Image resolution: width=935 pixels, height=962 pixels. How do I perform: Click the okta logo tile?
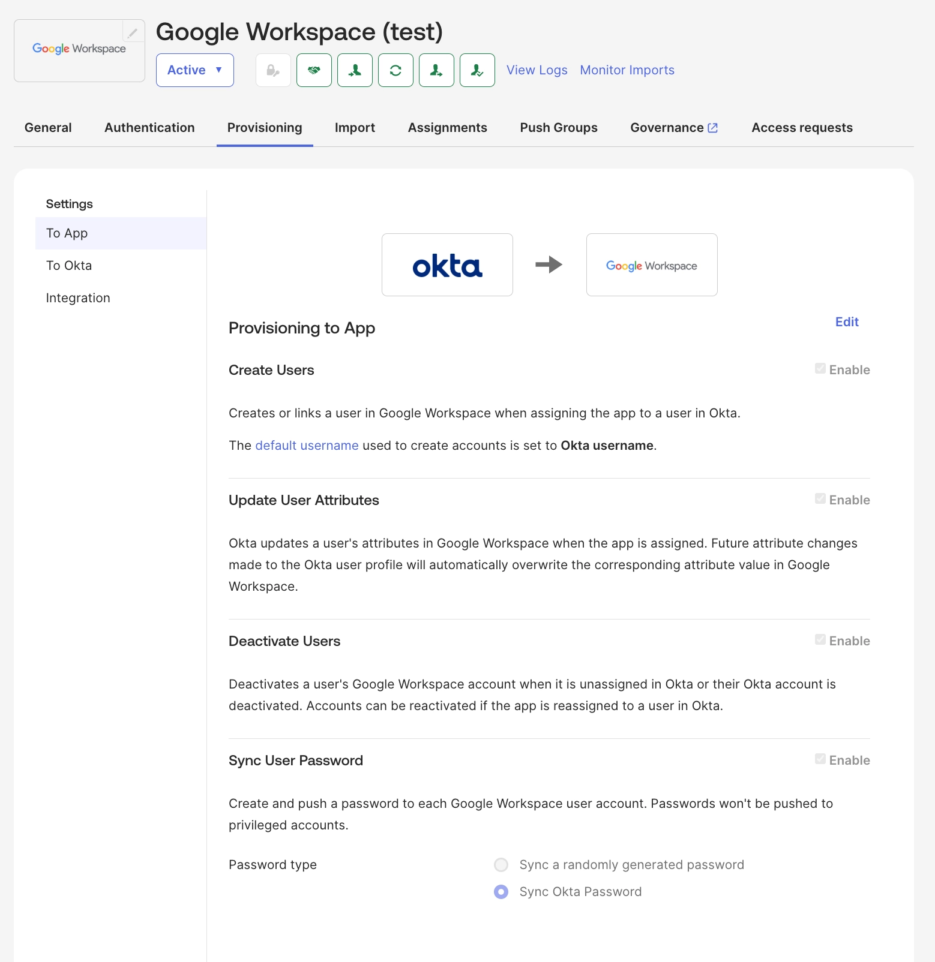pos(447,264)
